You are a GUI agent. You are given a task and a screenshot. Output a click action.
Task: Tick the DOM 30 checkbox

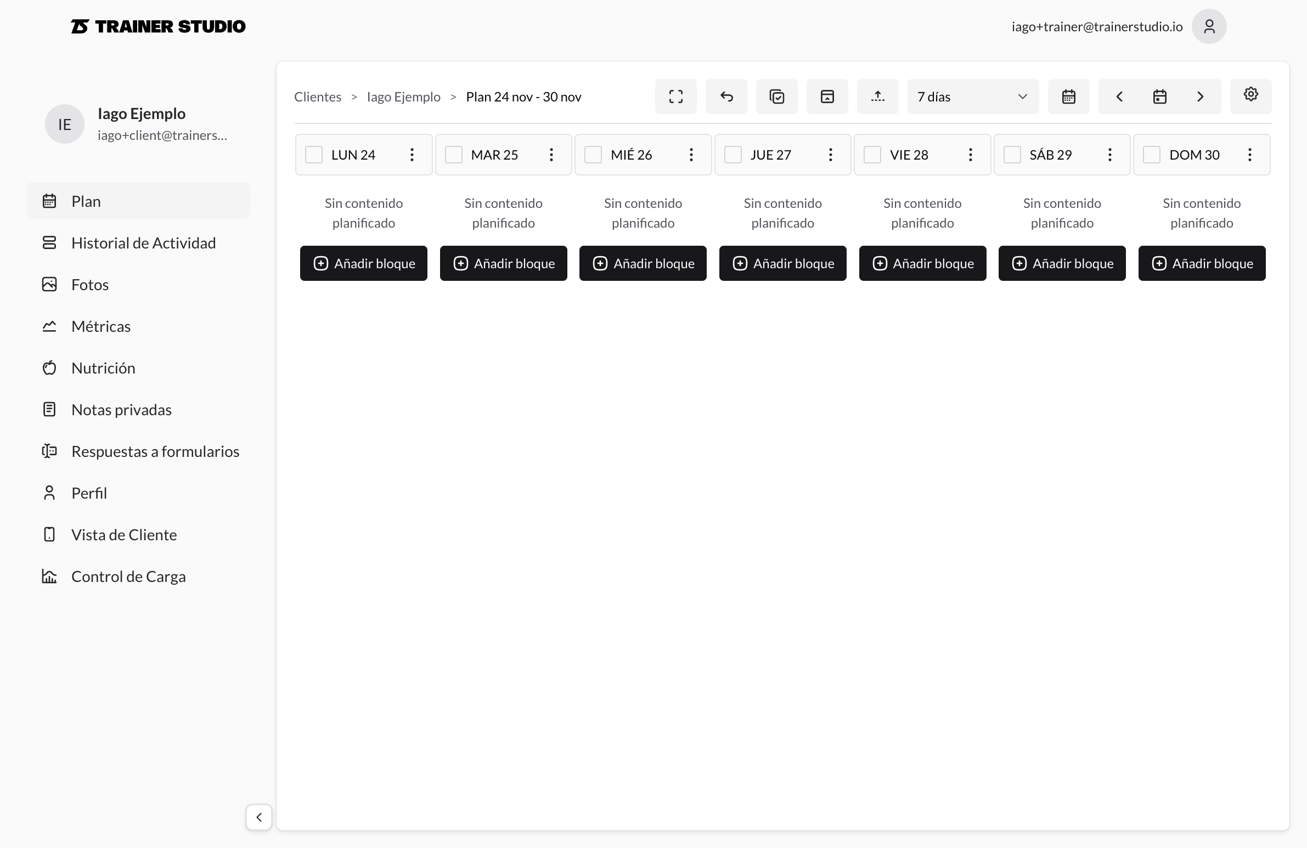tap(1152, 155)
